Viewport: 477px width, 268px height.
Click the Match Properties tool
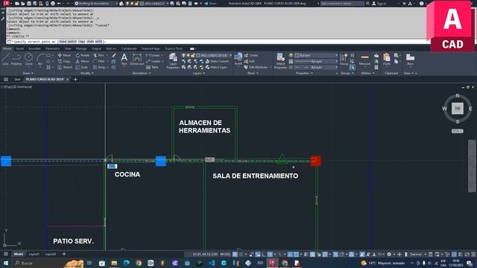280,60
